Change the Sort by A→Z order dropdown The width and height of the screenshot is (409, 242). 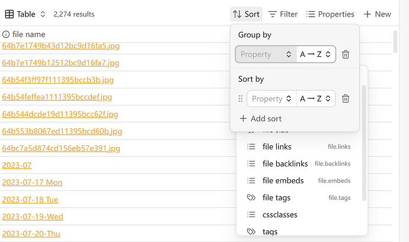click(x=316, y=98)
